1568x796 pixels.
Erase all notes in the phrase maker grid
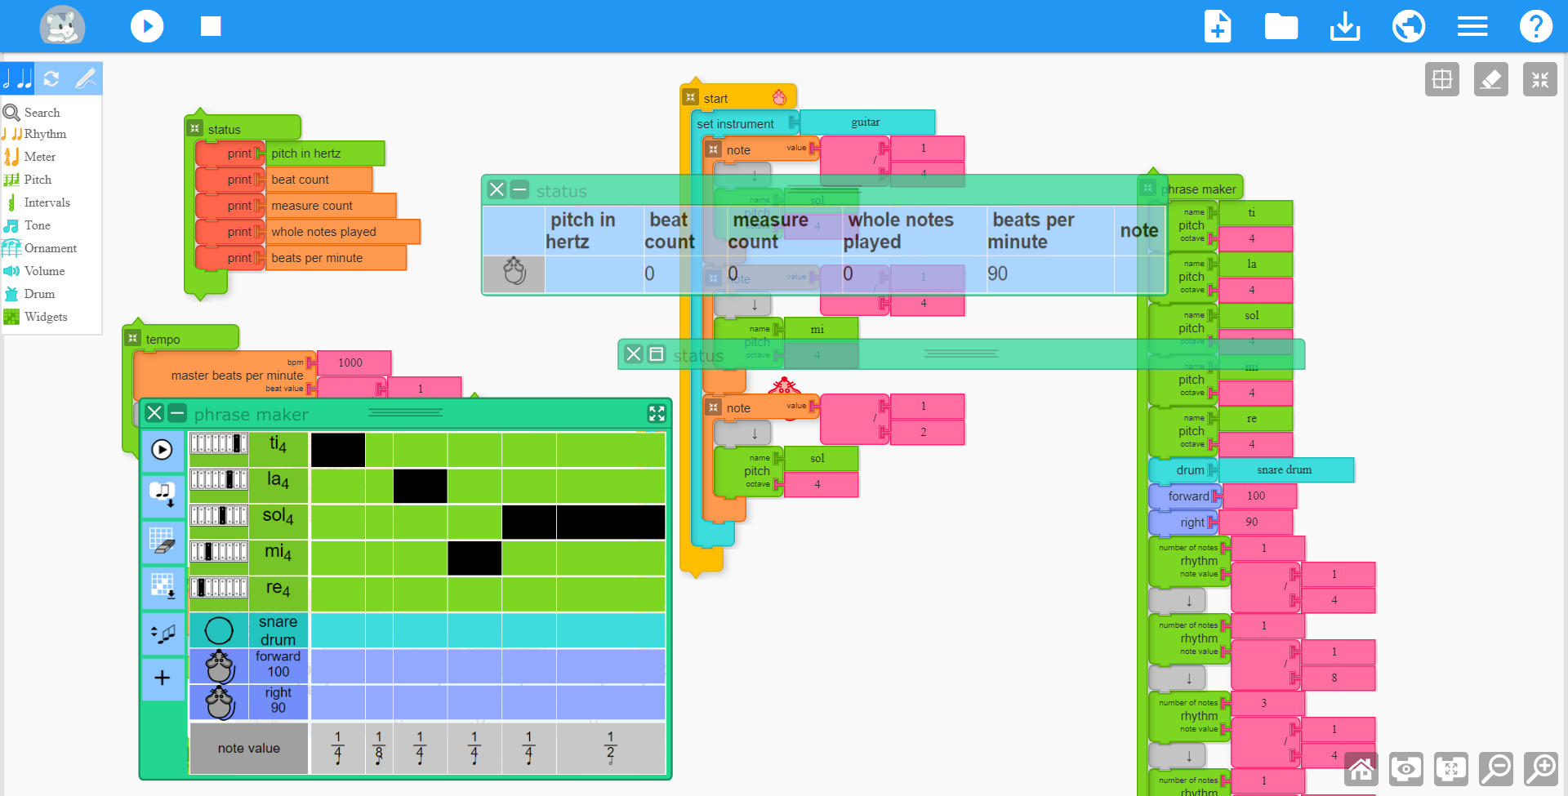[163, 543]
